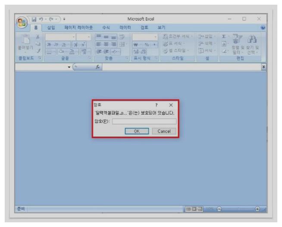Open Conditional Formatting (조건부 서식) menu
Screen dimensions: 282x227
click(x=177, y=37)
